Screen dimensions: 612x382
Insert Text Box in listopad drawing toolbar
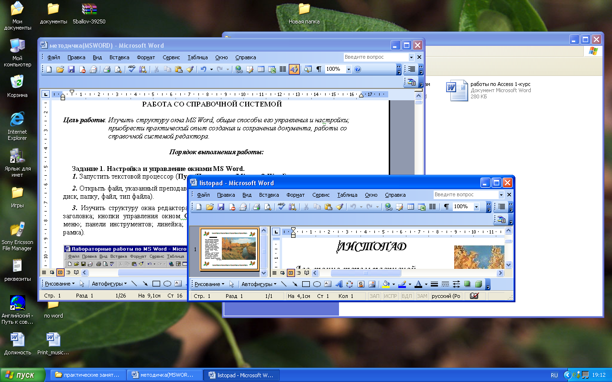pos(328,284)
